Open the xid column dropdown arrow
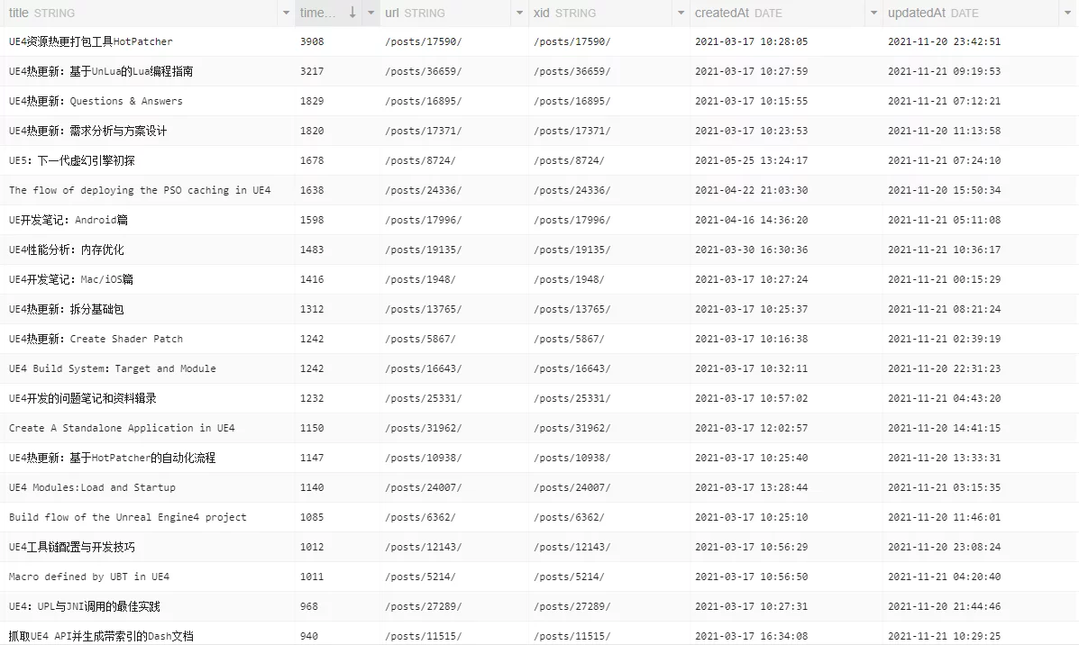The image size is (1079, 645). pyautogui.click(x=681, y=14)
